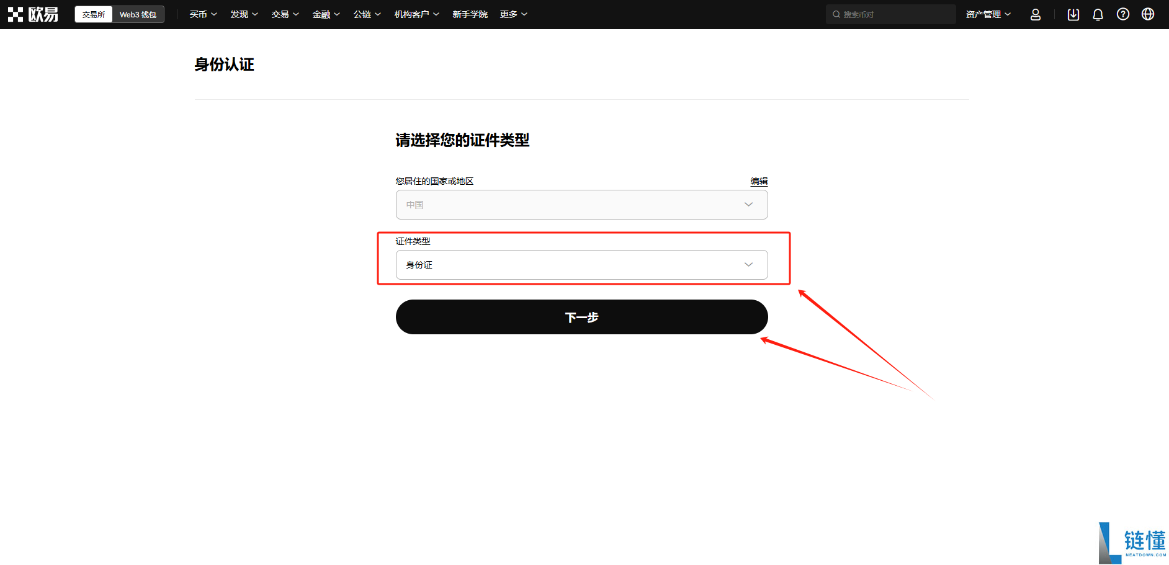Open the user profile icon
The width and height of the screenshot is (1169, 565).
pos(1036,14)
